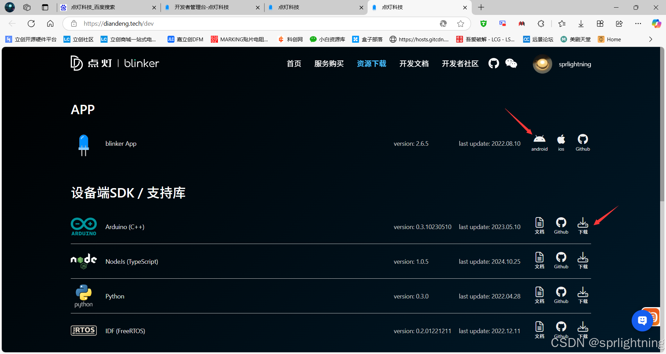
Task: Open blinker App Github repository icon
Action: pyautogui.click(x=583, y=143)
